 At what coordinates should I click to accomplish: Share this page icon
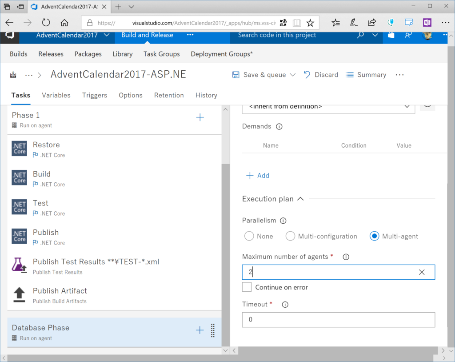[372, 23]
